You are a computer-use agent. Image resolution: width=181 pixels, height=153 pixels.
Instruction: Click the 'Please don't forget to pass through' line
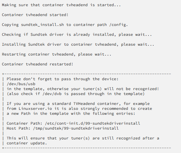pos(62,79)
